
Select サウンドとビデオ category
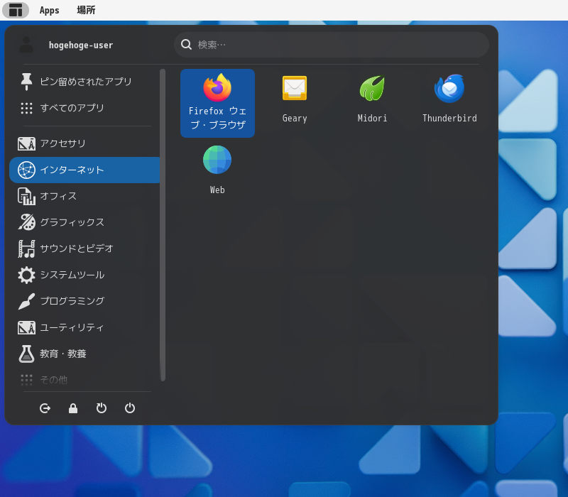pos(84,249)
